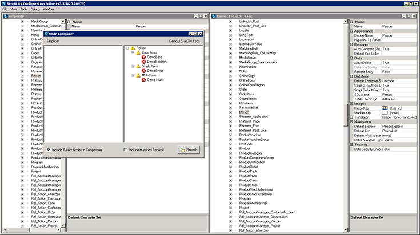Select ProductCategory in Demo window tree
This screenshot has width=420, height=235.
(251, 153)
